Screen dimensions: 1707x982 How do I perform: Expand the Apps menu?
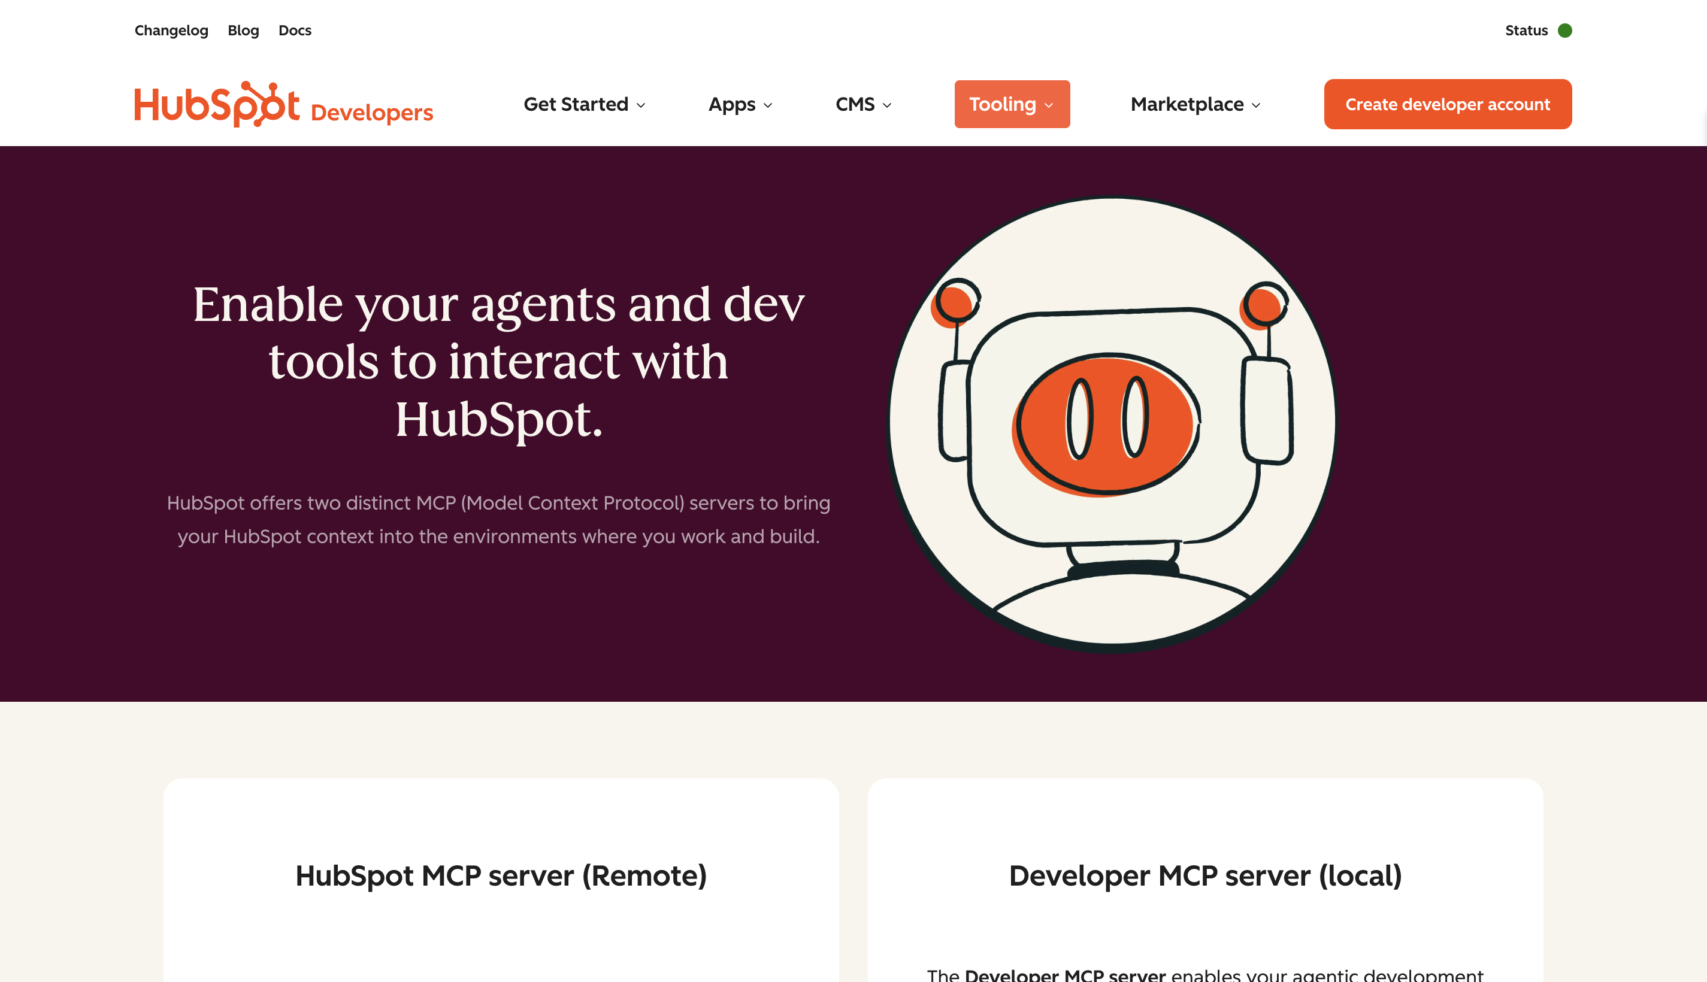point(739,104)
